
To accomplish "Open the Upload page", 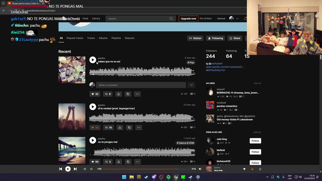I will click(x=221, y=18).
